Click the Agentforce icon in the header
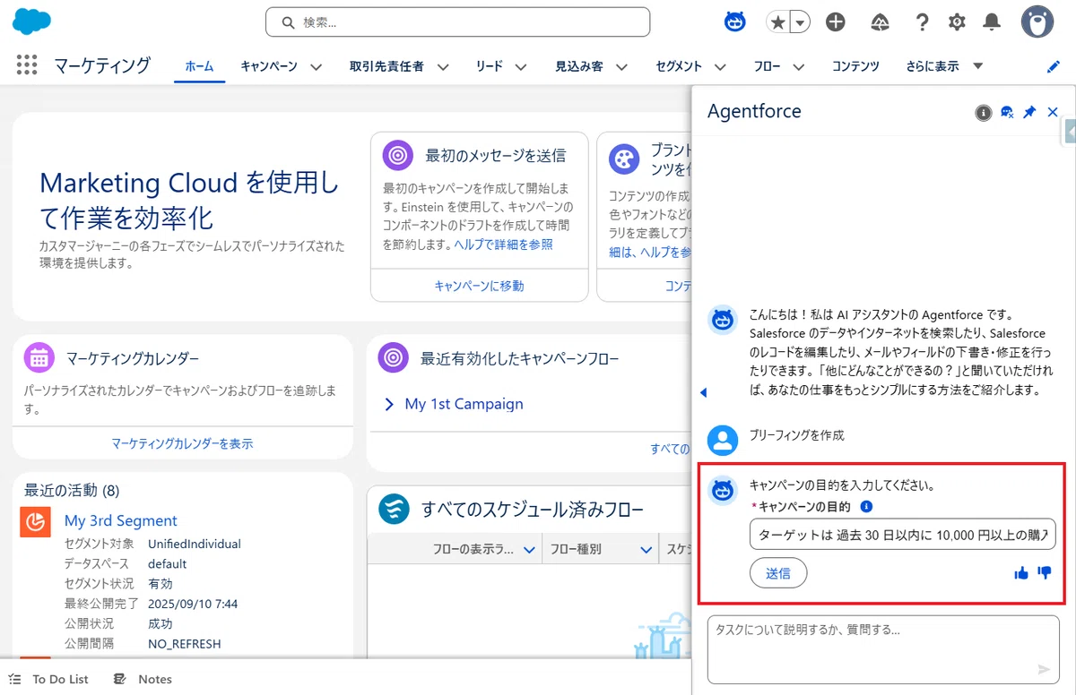This screenshot has height=695, width=1076. tap(735, 21)
